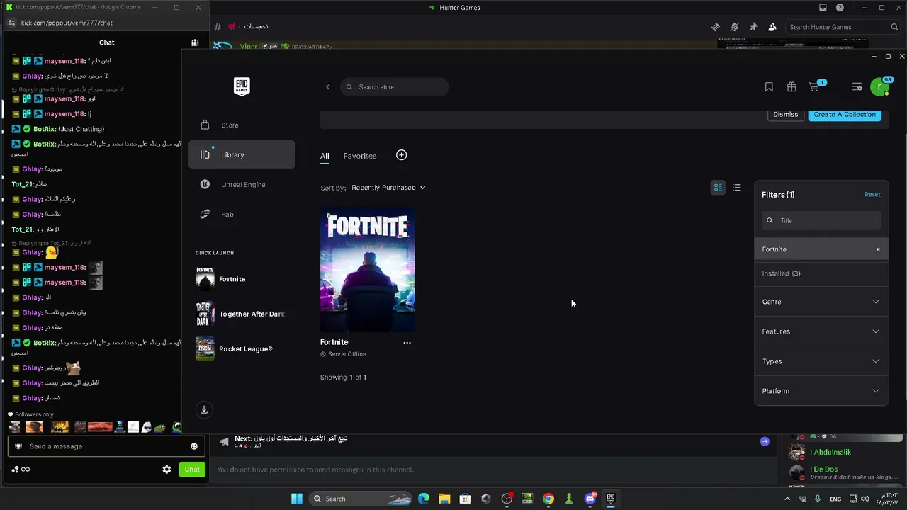Open the Epic downloads icon
This screenshot has height=510, width=907.
pyautogui.click(x=204, y=409)
